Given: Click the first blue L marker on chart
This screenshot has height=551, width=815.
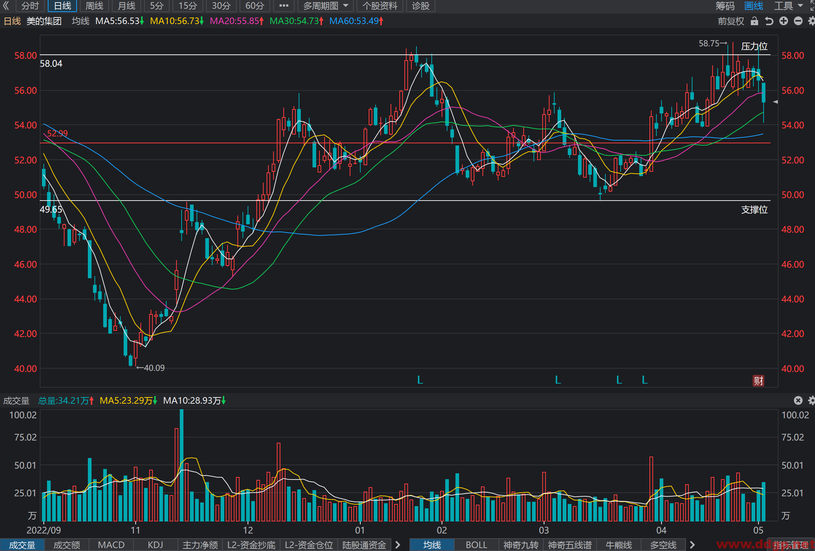Looking at the screenshot, I should pyautogui.click(x=420, y=380).
